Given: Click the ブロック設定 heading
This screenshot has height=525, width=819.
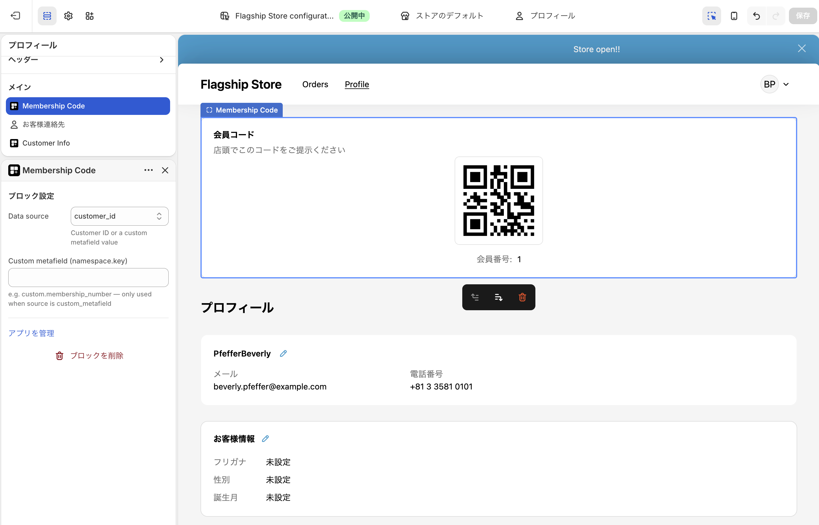Looking at the screenshot, I should (31, 196).
